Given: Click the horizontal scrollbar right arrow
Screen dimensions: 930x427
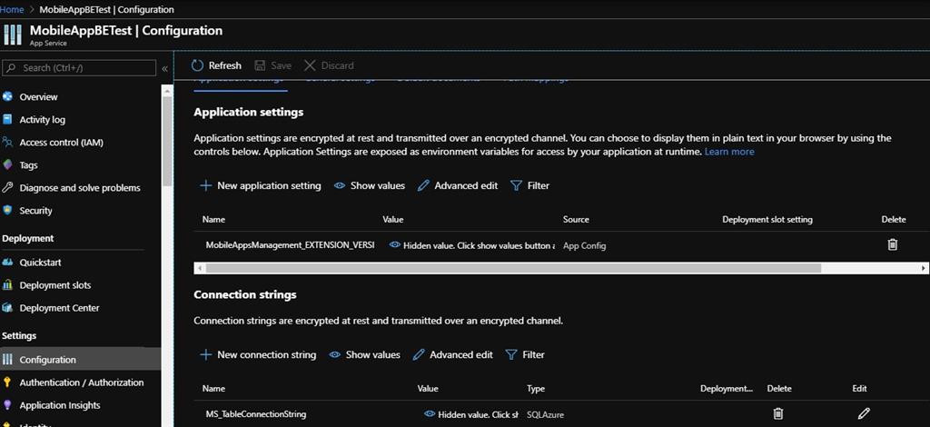Looking at the screenshot, I should coord(924,268).
